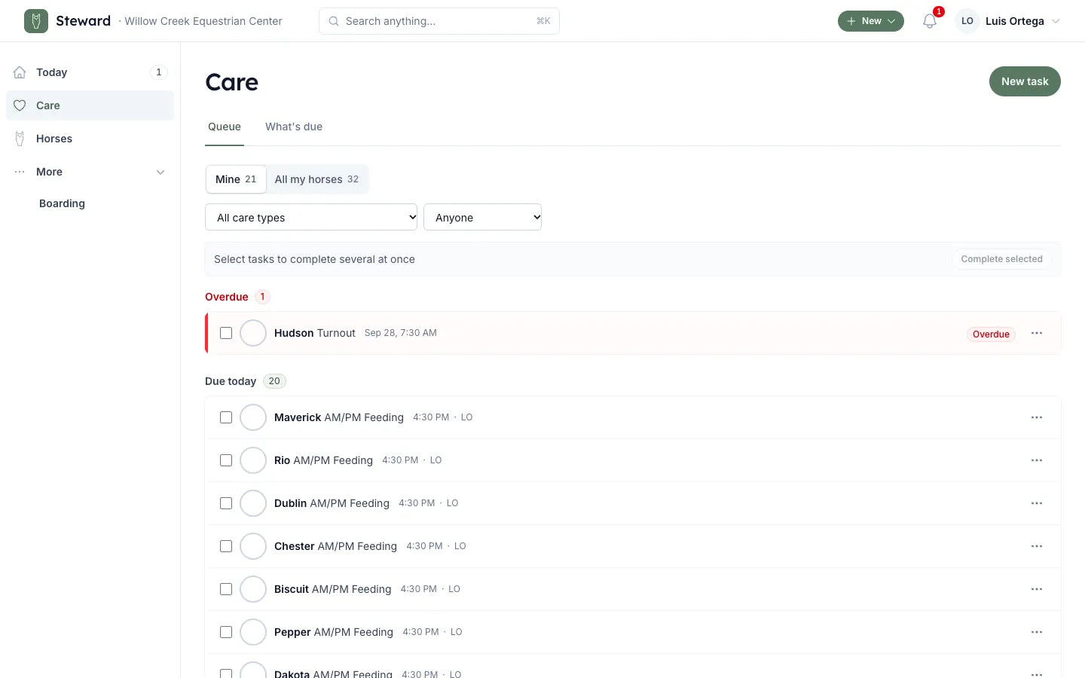Open more options for Chester feeding
The image size is (1085, 678).
click(1037, 546)
